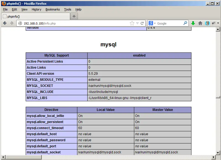The height and width of the screenshot is (160, 221).
Task: Click the MySQL Support header cell
Action: click(x=57, y=55)
